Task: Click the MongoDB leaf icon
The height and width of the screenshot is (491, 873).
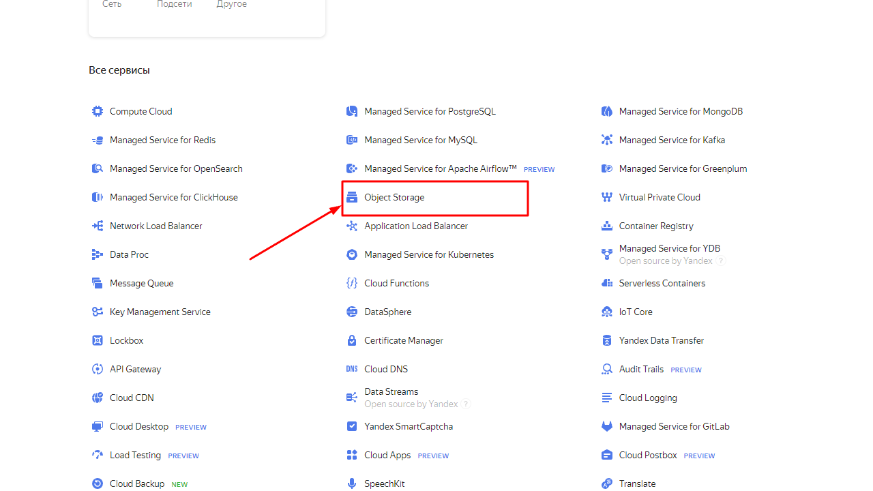Action: point(607,111)
